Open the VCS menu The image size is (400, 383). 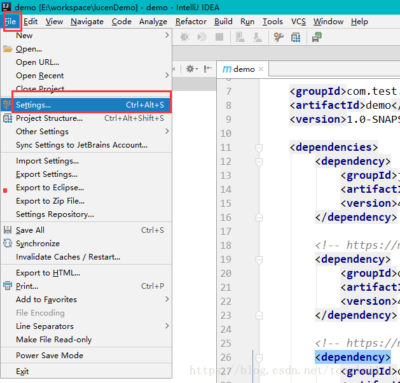click(298, 22)
